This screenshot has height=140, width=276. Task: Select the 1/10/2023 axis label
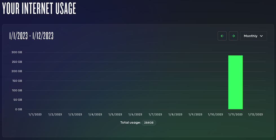pos(215,115)
